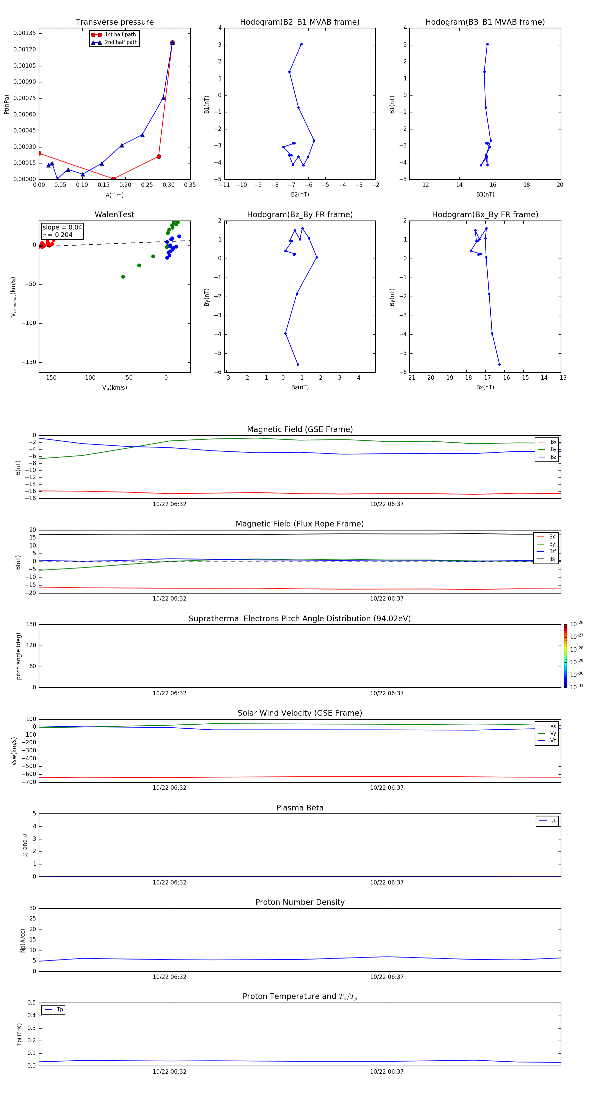Click the Bx legend entry in GSE Frame plot
This screenshot has width=600, height=1101.
547,442
